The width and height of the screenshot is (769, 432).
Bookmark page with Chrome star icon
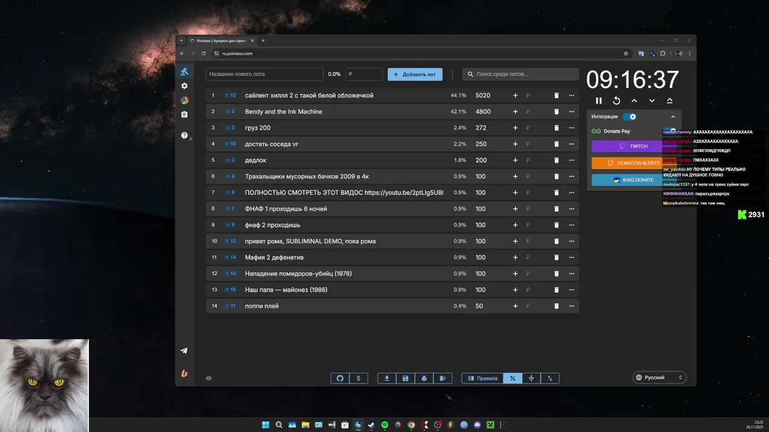click(x=626, y=53)
